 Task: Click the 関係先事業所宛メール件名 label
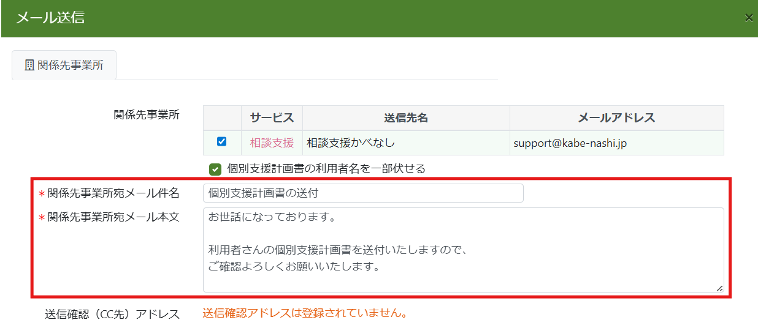113,193
